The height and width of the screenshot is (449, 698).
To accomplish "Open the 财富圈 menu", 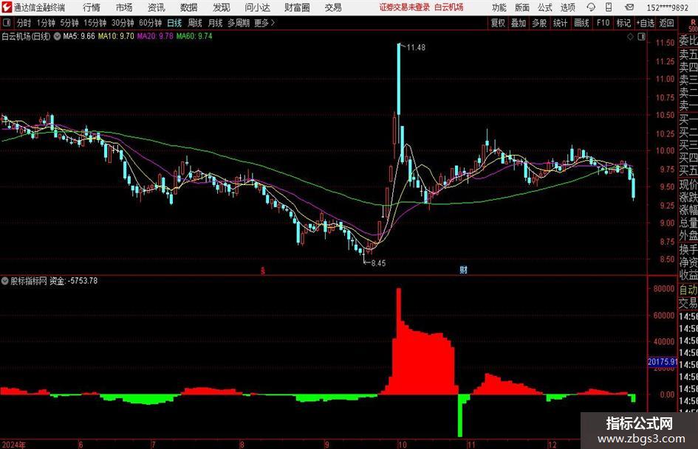I will (297, 7).
